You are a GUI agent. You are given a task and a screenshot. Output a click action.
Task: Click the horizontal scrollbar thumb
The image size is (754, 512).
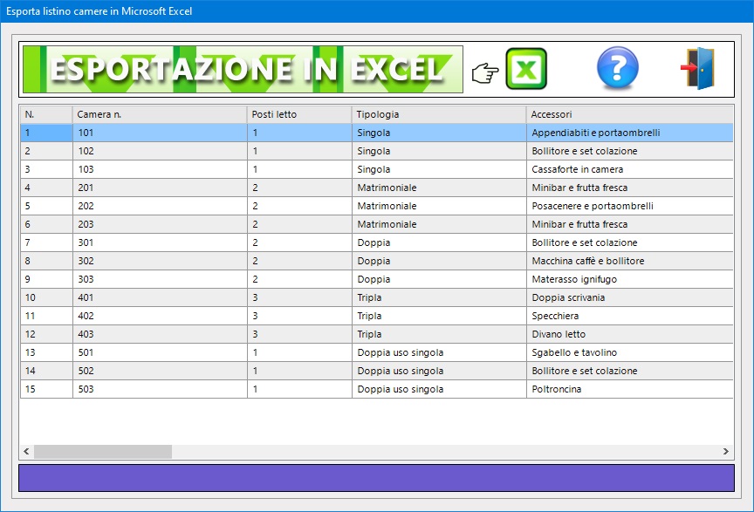tap(103, 452)
